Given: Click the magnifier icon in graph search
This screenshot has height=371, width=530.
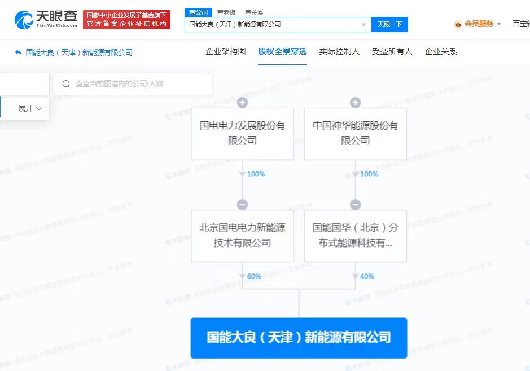Looking at the screenshot, I should [66, 83].
